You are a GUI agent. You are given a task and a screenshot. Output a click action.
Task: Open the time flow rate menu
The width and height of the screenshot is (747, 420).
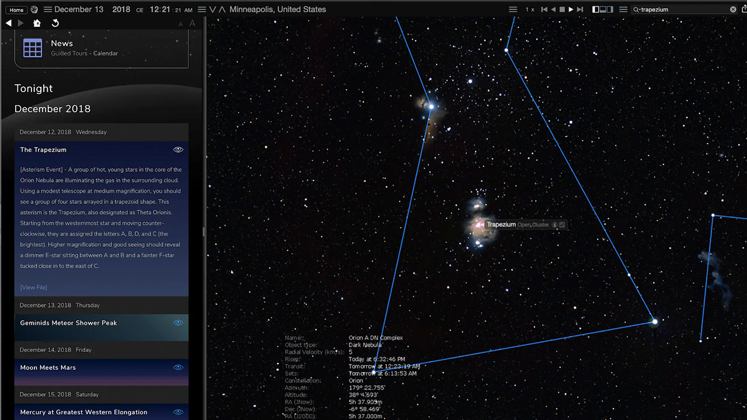(513, 9)
